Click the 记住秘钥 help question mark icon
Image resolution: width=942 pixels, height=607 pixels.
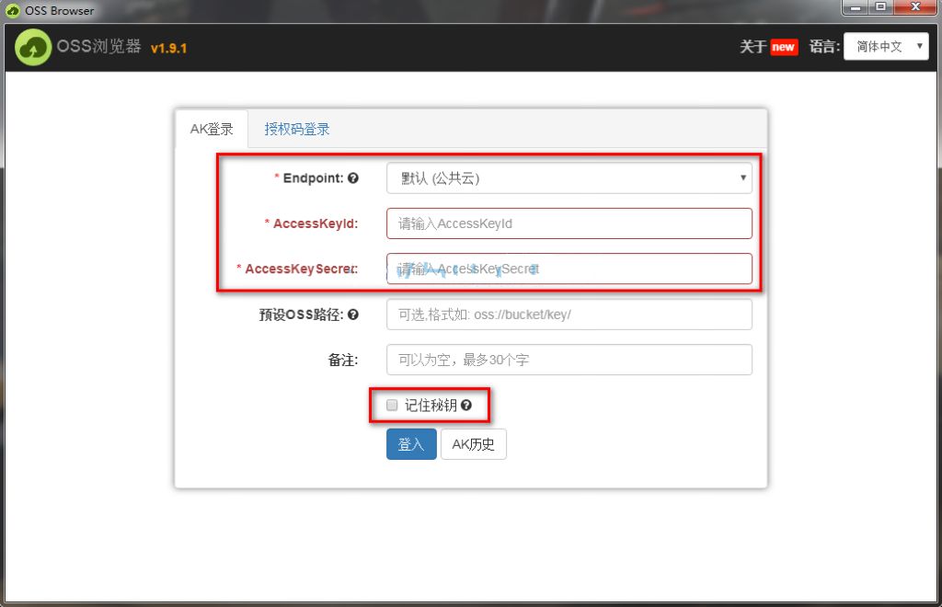click(466, 406)
